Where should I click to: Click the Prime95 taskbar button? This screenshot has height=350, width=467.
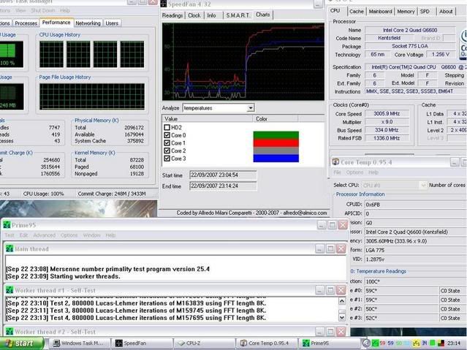click(329, 343)
